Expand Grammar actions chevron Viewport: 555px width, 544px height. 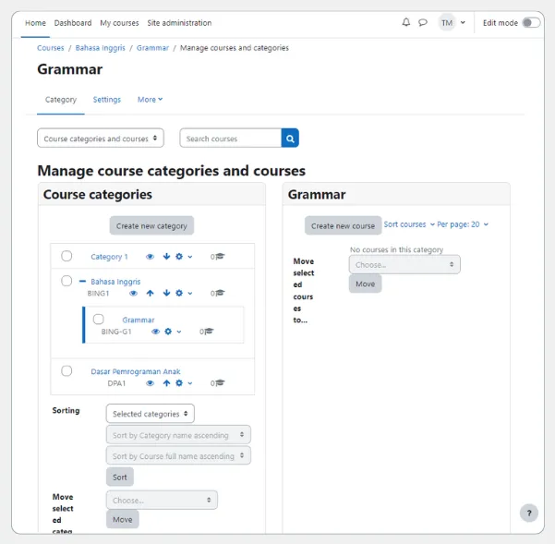click(x=179, y=332)
